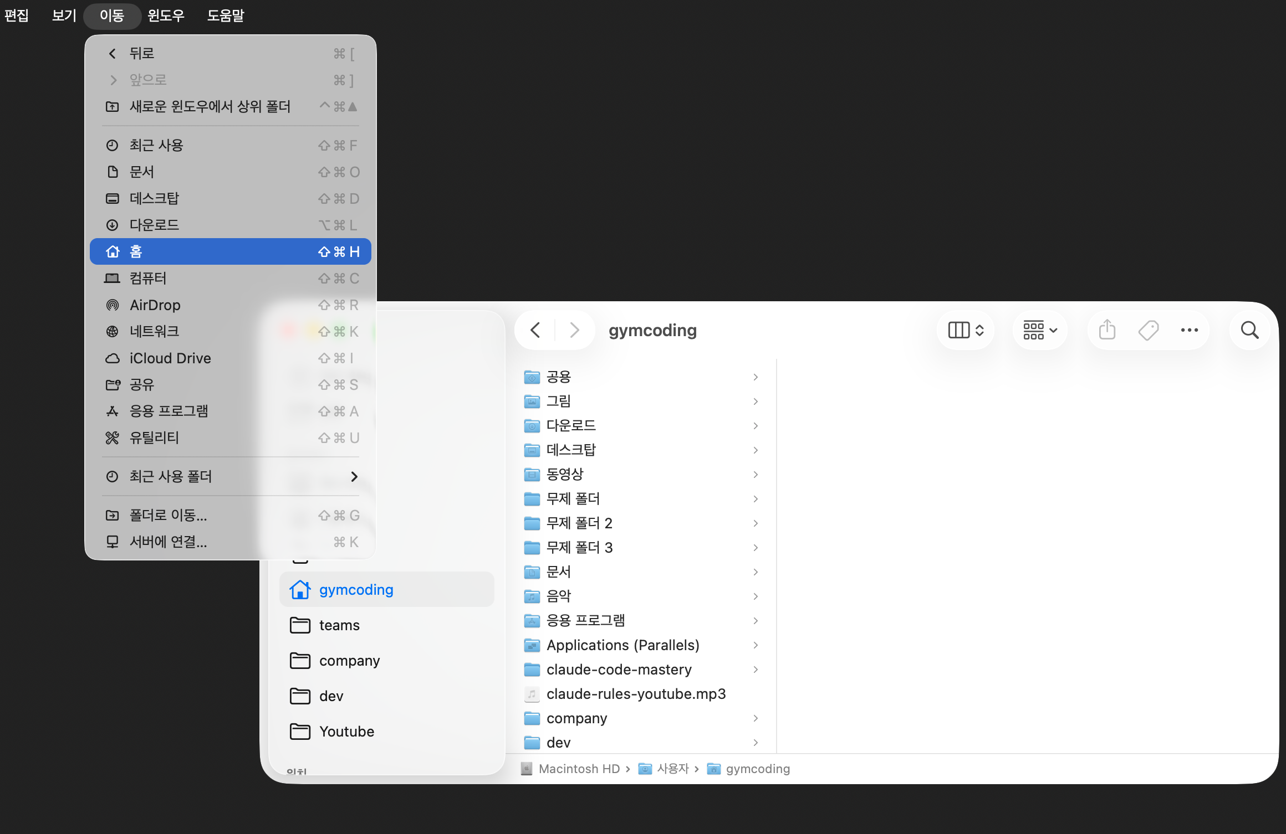1286x834 pixels.
Task: Select AirDrop from the 이동 menu
Action: click(155, 305)
